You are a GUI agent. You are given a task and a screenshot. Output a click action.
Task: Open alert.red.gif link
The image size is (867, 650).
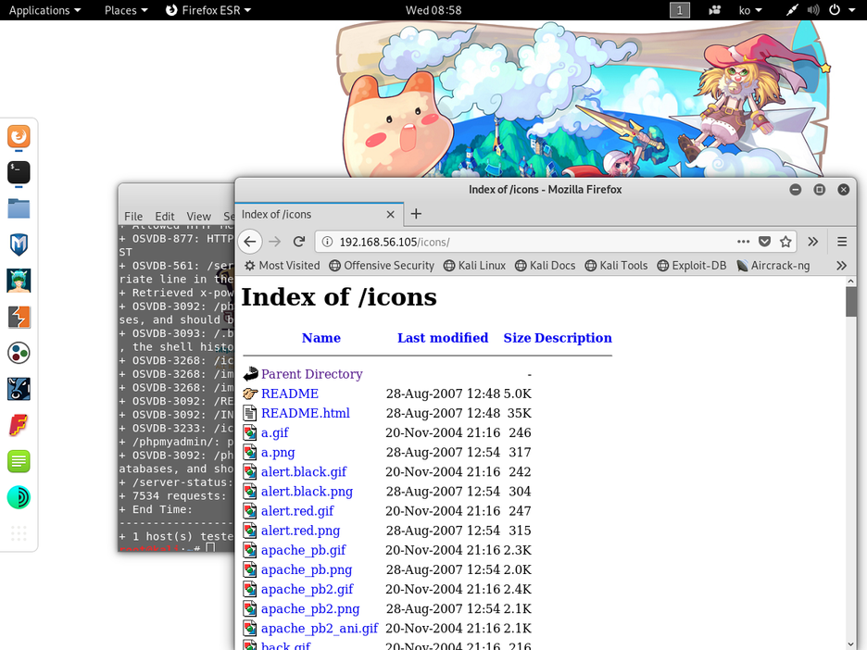coord(297,511)
